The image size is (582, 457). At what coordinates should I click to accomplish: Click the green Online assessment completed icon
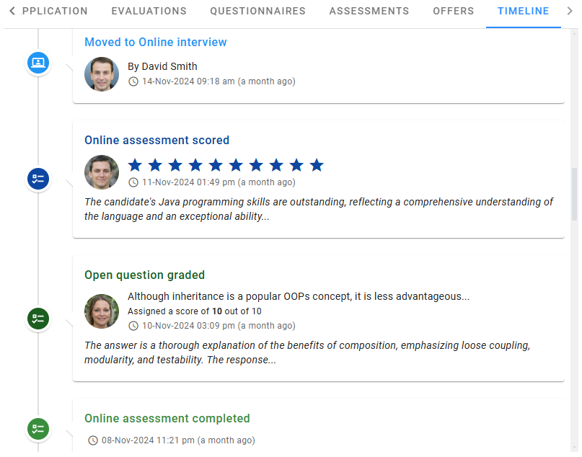point(38,429)
